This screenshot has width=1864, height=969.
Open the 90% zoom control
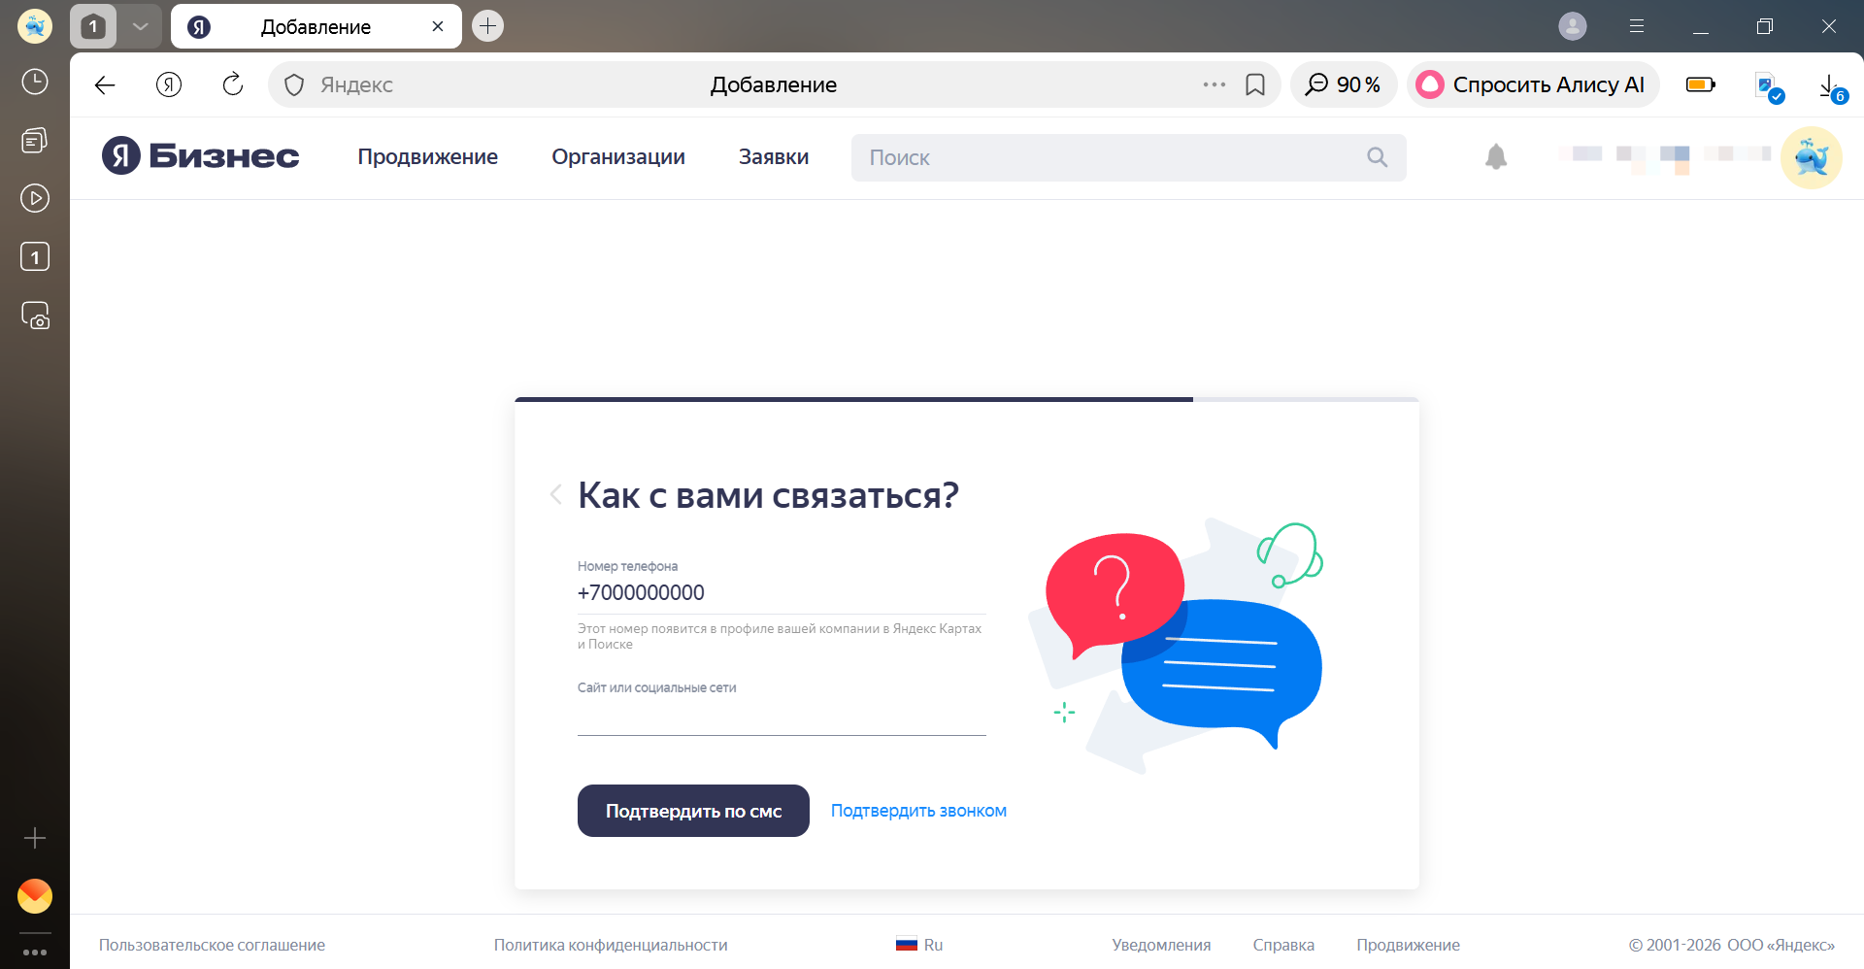(x=1344, y=84)
